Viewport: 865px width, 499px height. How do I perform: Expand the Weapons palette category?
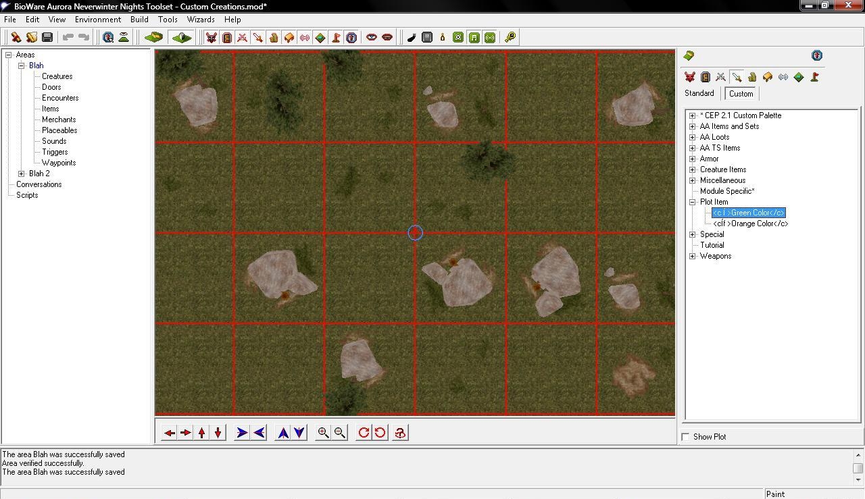(x=692, y=256)
